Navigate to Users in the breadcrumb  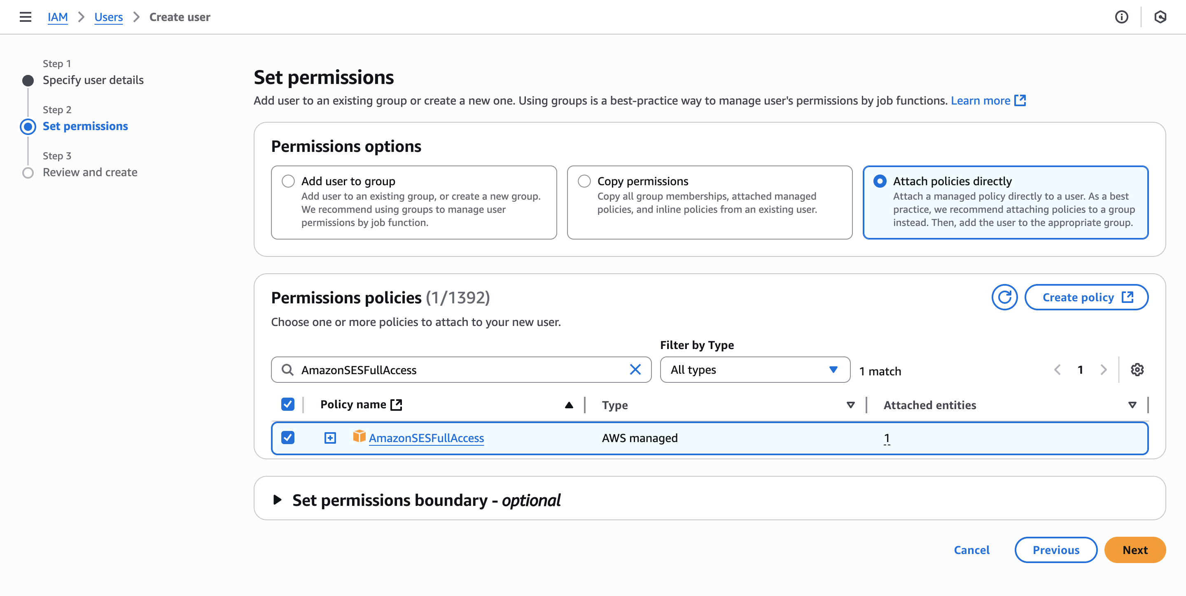108,17
